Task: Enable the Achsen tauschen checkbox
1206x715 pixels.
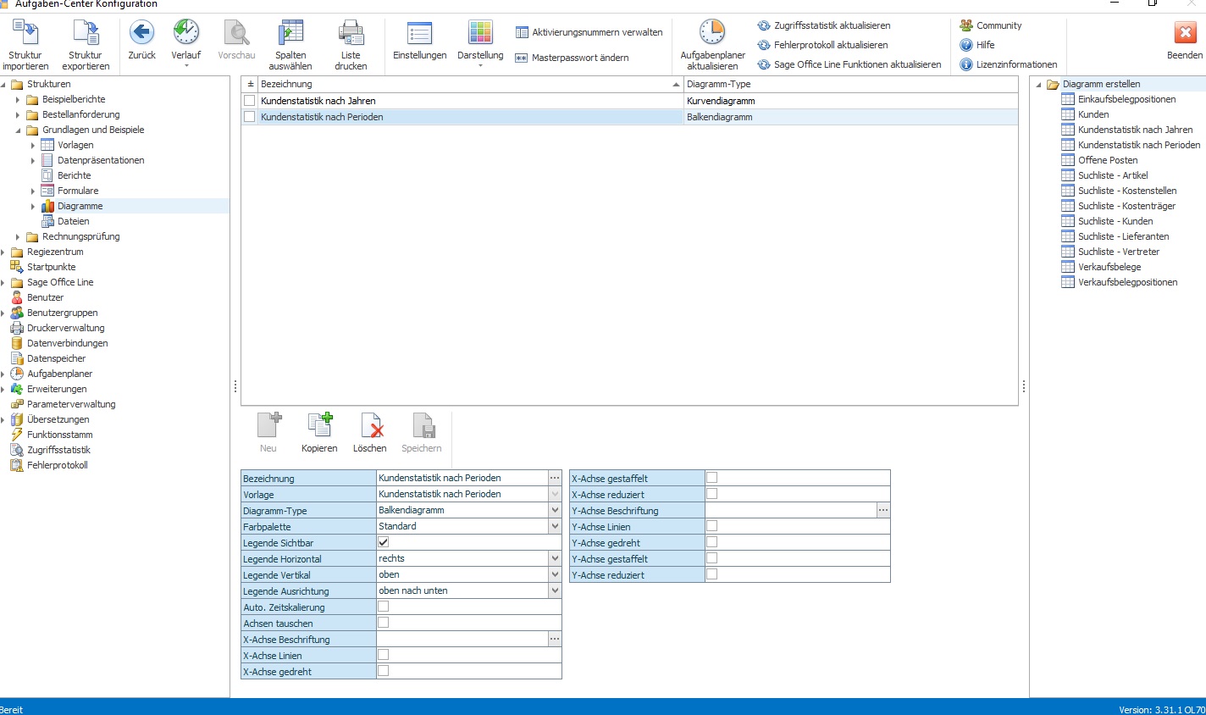Action: click(x=384, y=623)
